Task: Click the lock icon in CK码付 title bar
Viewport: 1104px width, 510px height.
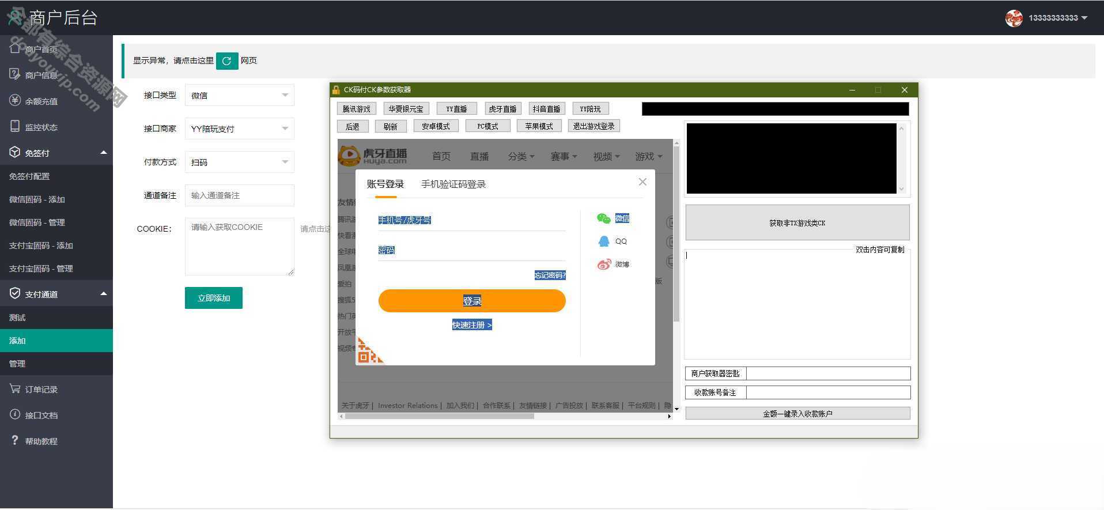Action: (x=336, y=90)
